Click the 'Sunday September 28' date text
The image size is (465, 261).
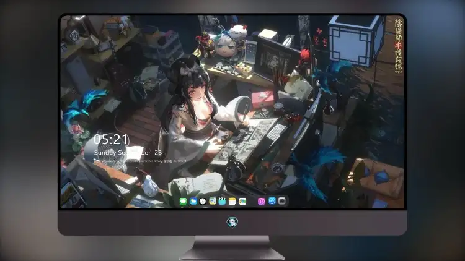coord(128,152)
